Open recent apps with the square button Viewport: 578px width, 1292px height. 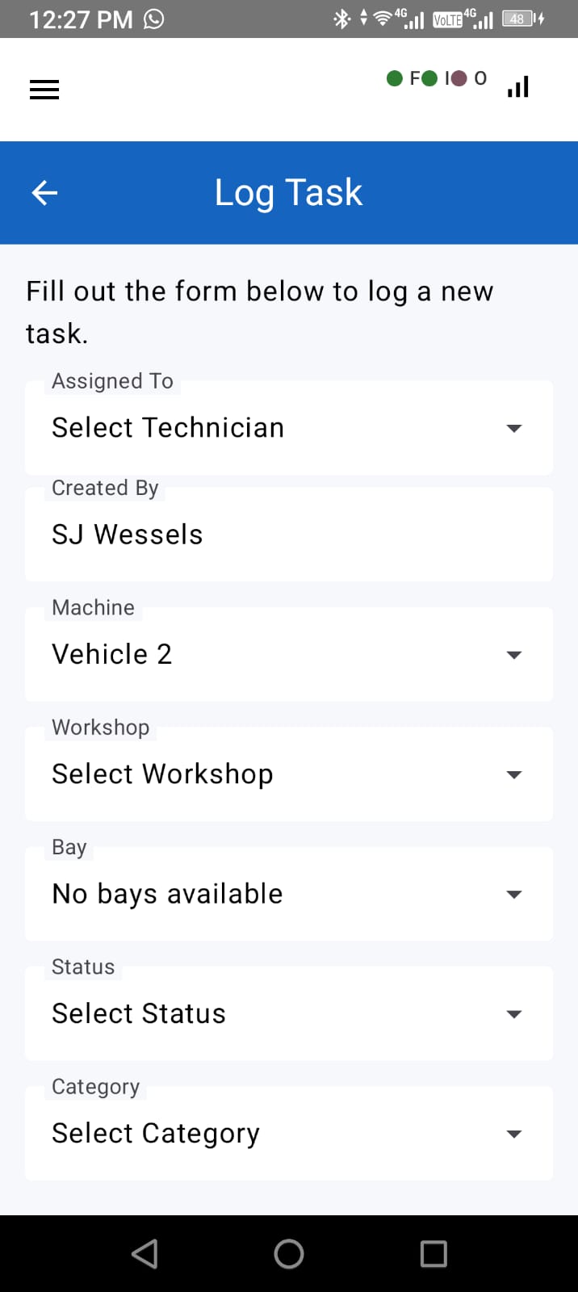point(433,1253)
